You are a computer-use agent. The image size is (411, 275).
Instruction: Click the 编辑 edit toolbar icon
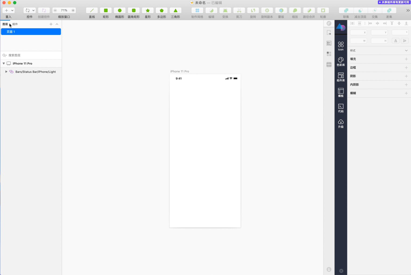pos(211,10)
